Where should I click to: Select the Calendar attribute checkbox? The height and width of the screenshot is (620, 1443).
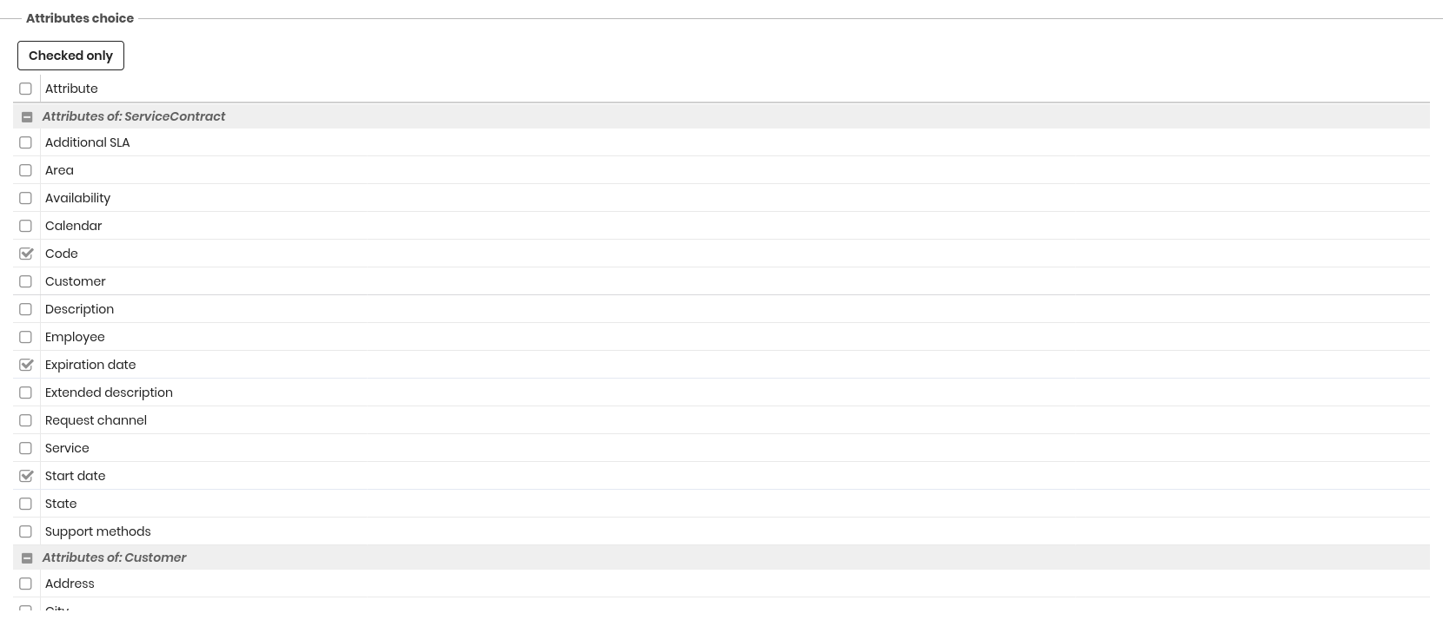26,226
